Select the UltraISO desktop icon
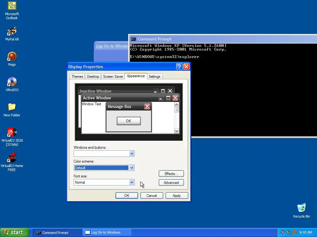317x237 pixels. [x=12, y=84]
